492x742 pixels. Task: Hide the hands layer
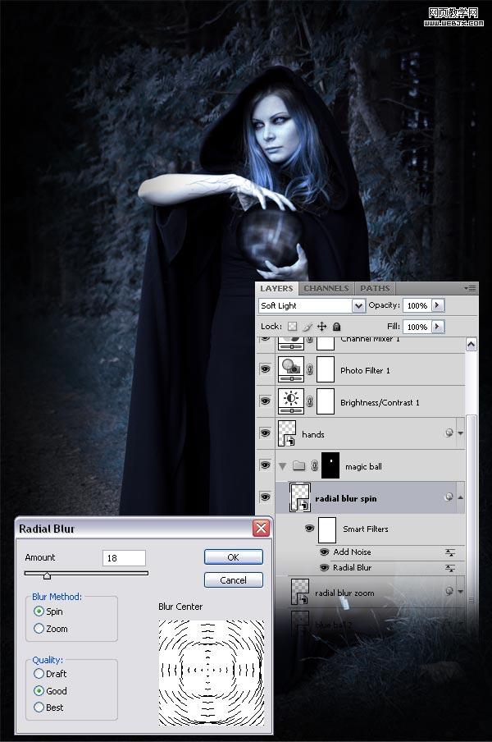[x=265, y=433]
